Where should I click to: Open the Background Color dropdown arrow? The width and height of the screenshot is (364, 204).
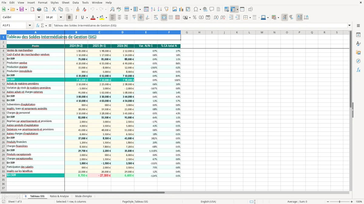tap(106, 18)
